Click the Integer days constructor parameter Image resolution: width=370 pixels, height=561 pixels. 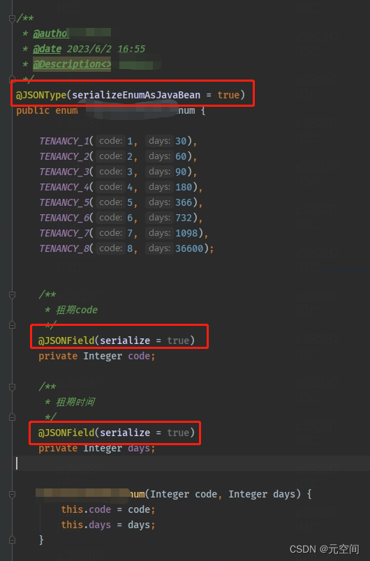262,495
